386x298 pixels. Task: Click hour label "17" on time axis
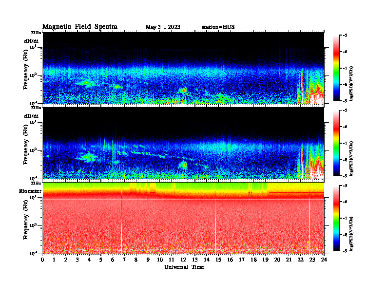[242, 260]
